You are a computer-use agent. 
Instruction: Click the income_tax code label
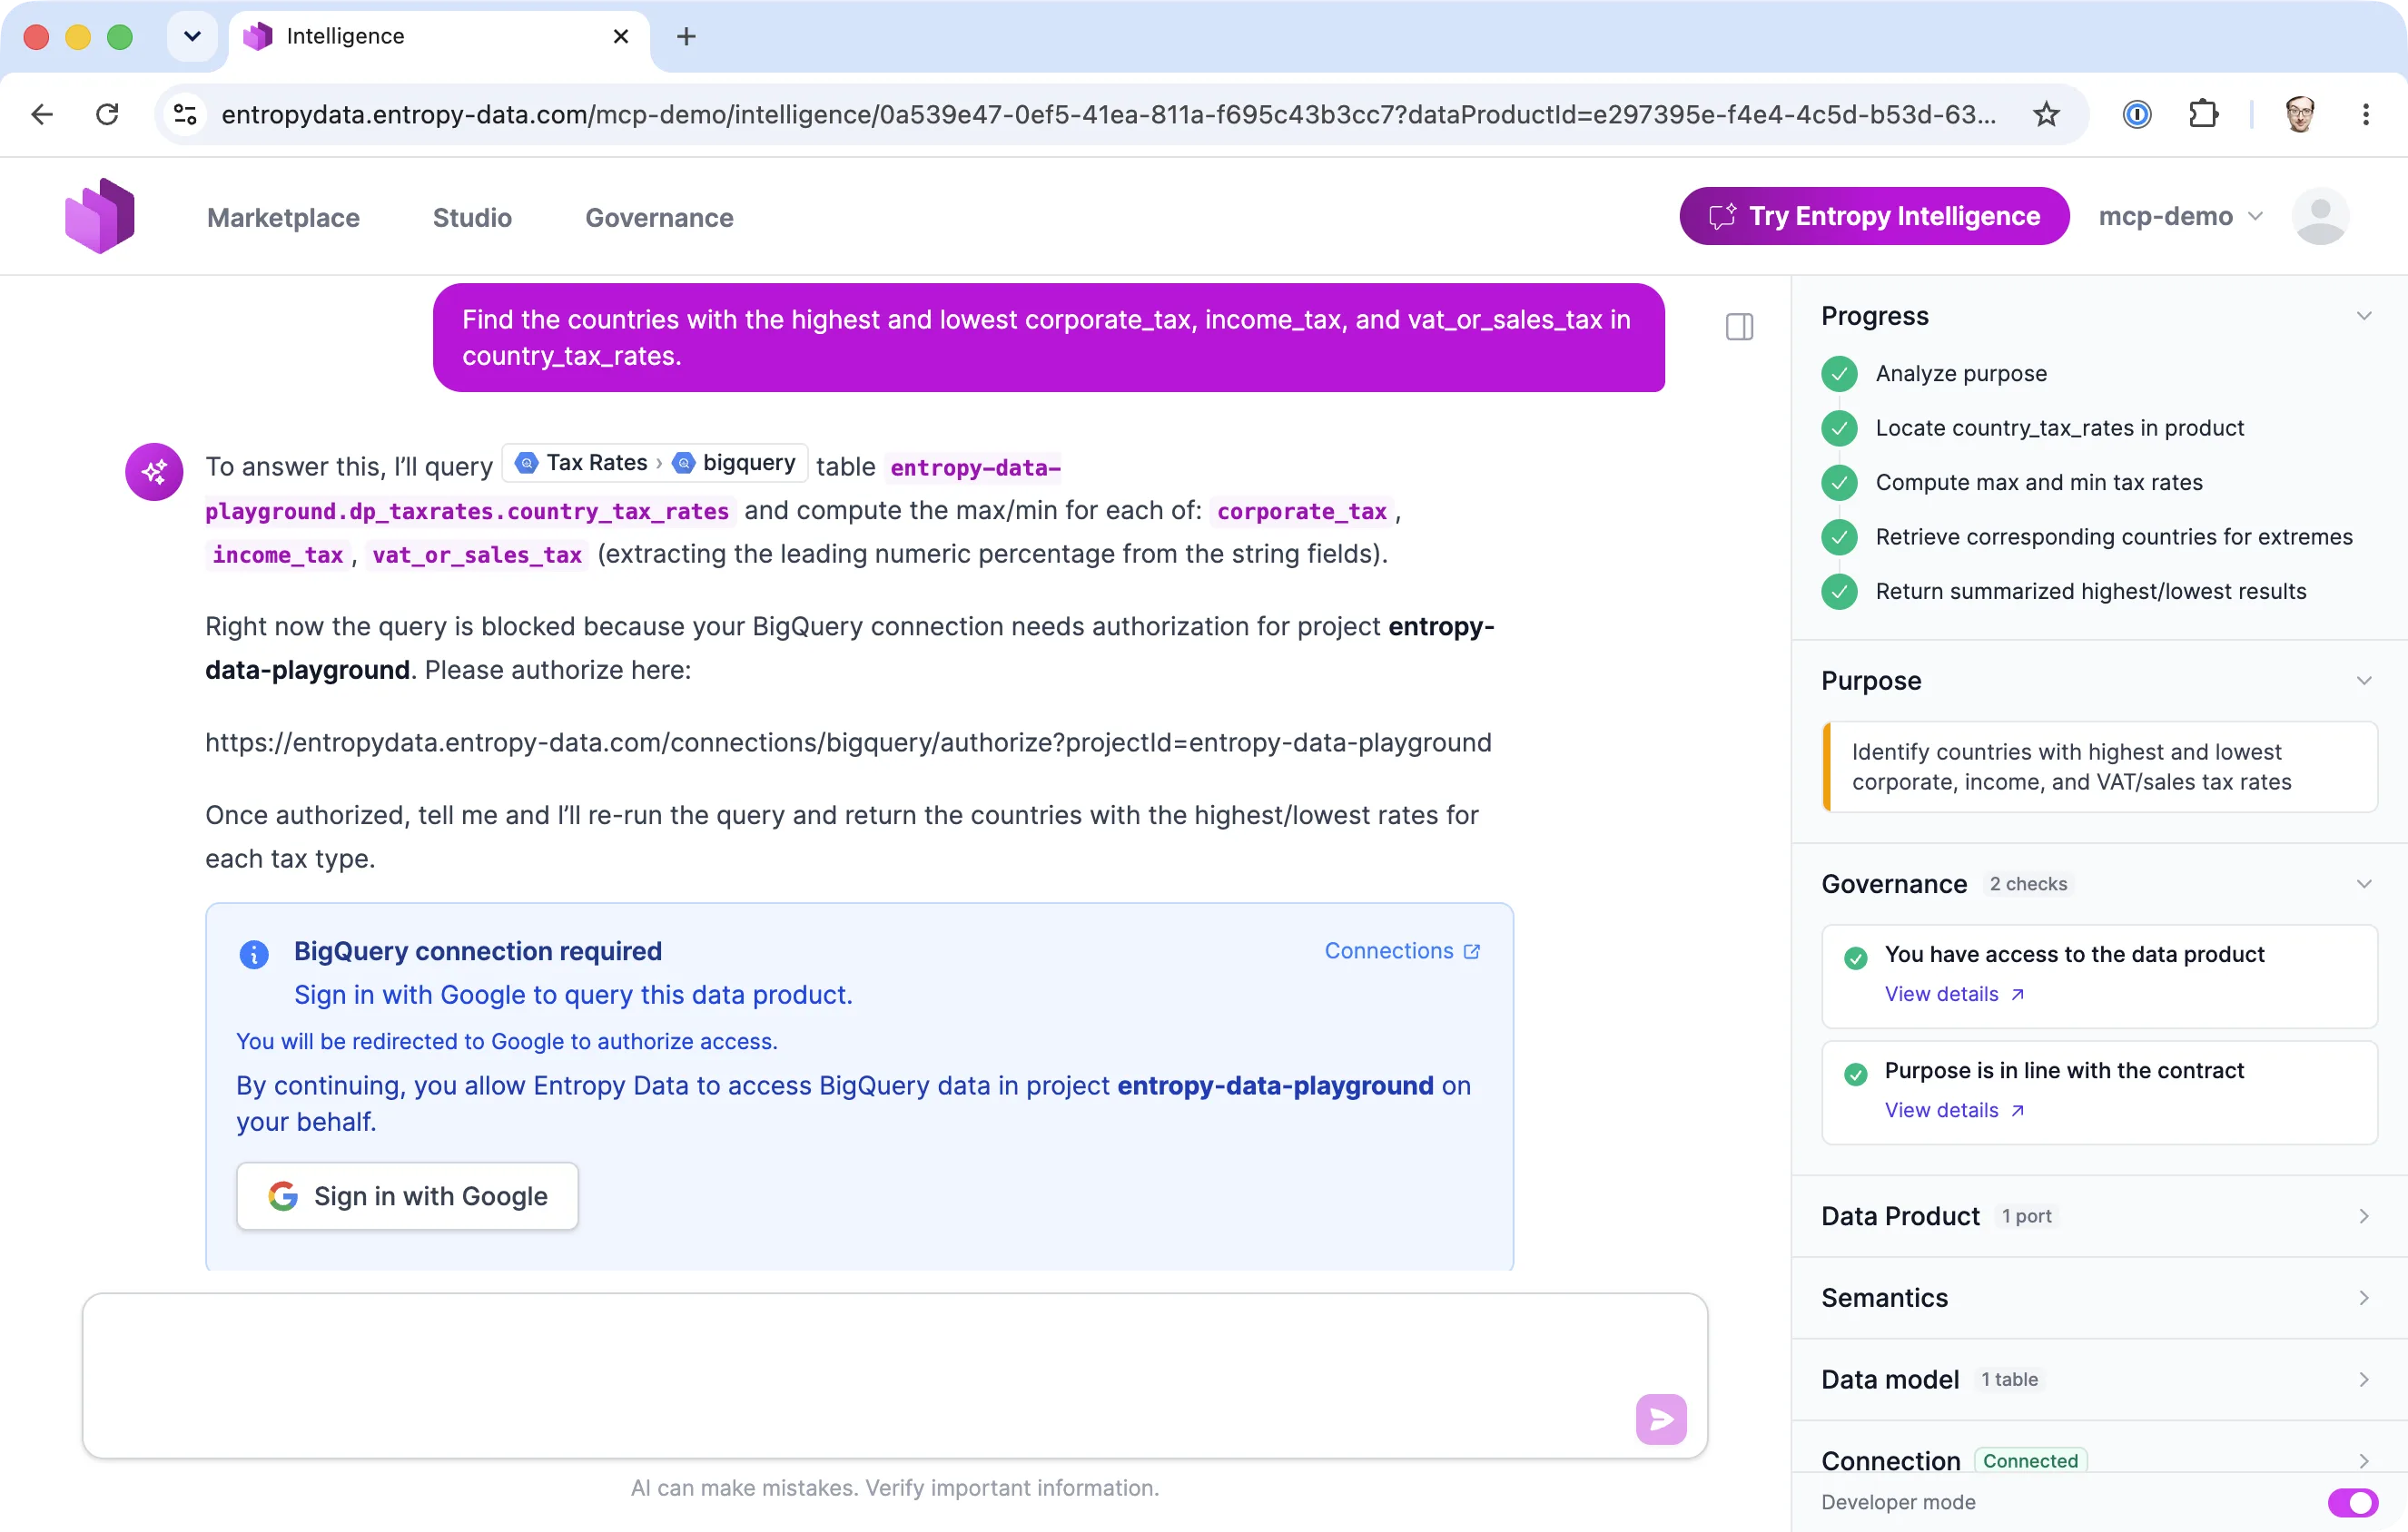pos(277,555)
